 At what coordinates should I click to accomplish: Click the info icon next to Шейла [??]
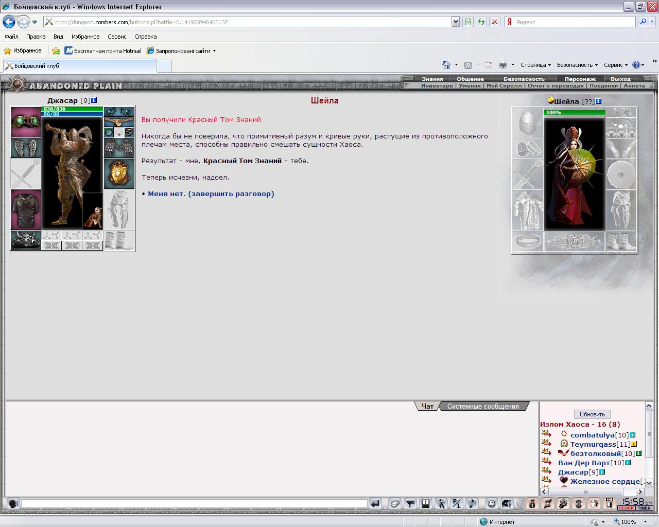pyautogui.click(x=598, y=101)
